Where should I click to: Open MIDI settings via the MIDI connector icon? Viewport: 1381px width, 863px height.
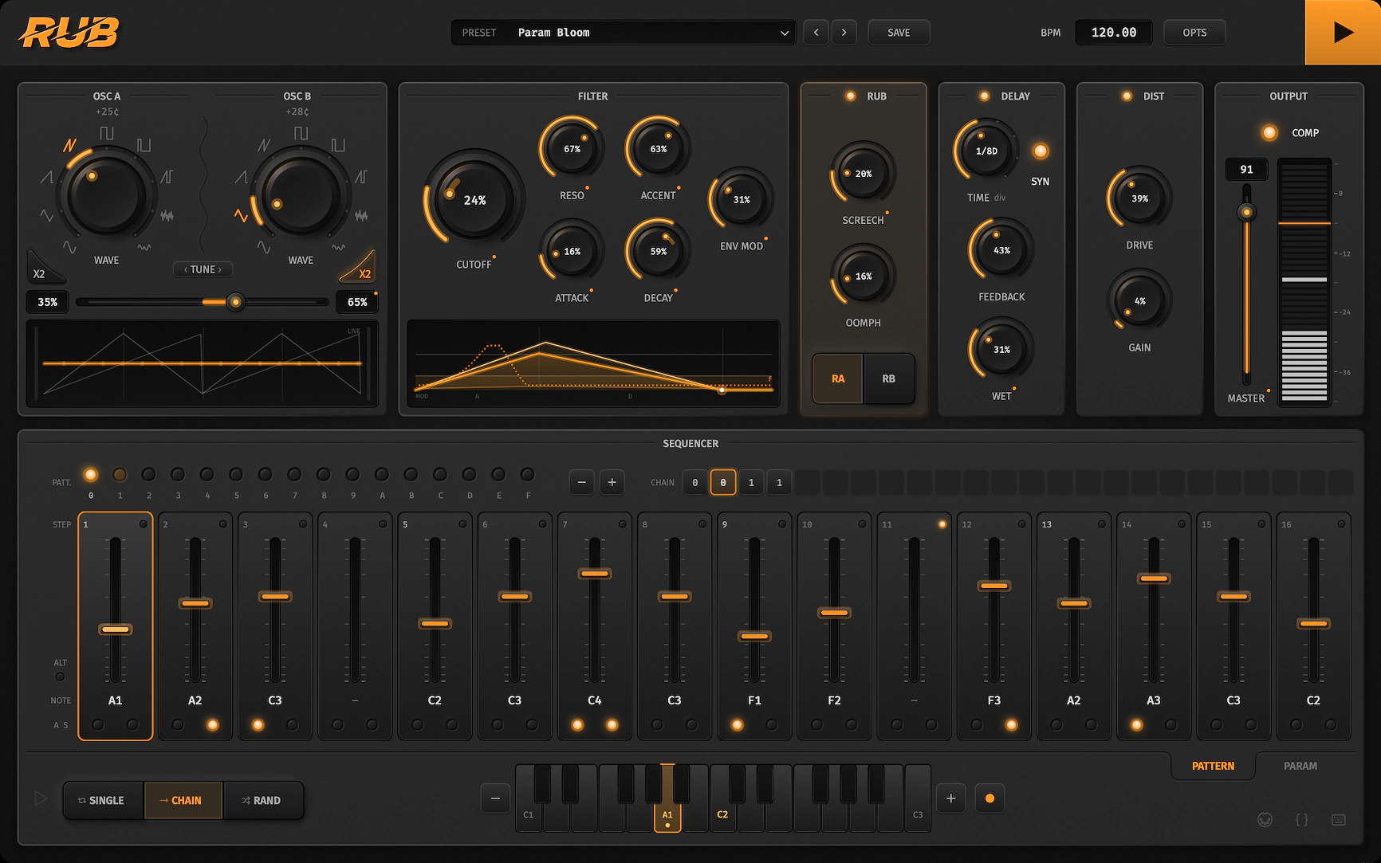point(1265,819)
